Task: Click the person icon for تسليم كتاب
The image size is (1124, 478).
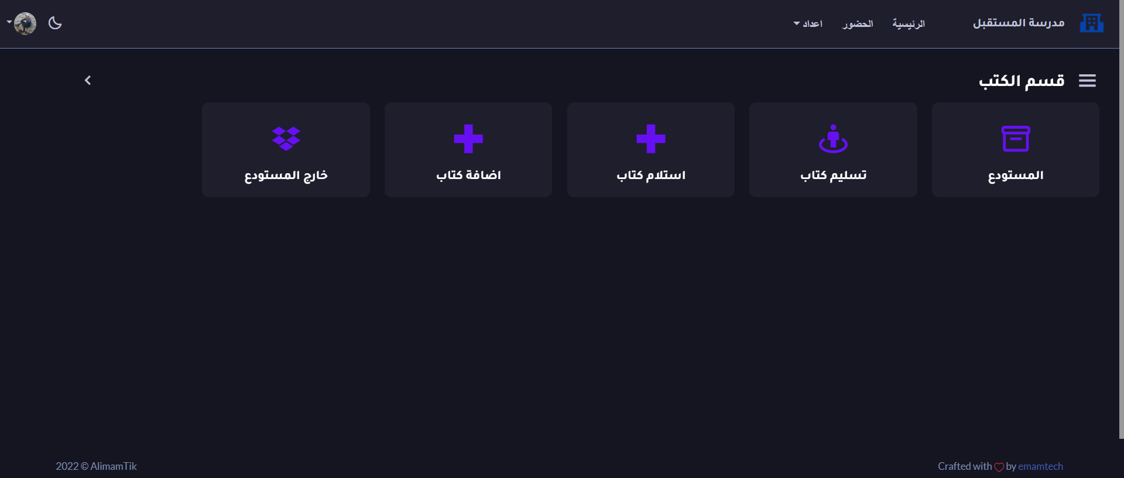Action: tap(833, 139)
